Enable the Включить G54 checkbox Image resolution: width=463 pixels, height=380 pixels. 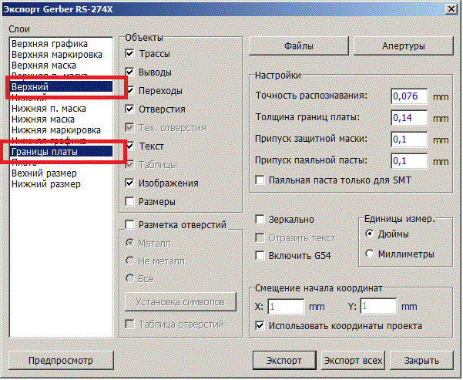260,255
